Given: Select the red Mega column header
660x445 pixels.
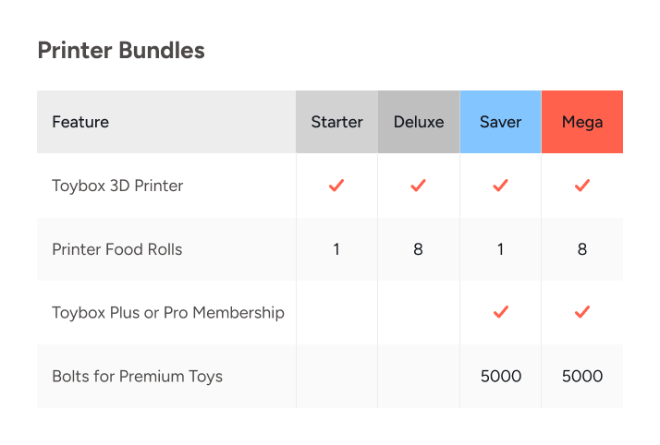Looking at the screenshot, I should pyautogui.click(x=582, y=122).
